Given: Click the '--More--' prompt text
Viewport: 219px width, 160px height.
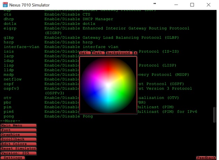Looking at the screenshot, I should [10, 121].
